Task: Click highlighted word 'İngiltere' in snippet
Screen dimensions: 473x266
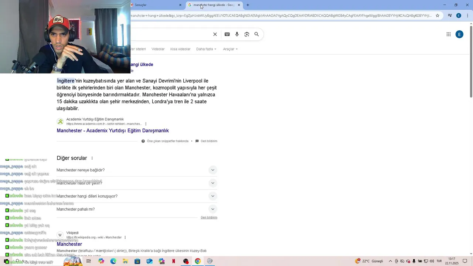Action: click(66, 81)
